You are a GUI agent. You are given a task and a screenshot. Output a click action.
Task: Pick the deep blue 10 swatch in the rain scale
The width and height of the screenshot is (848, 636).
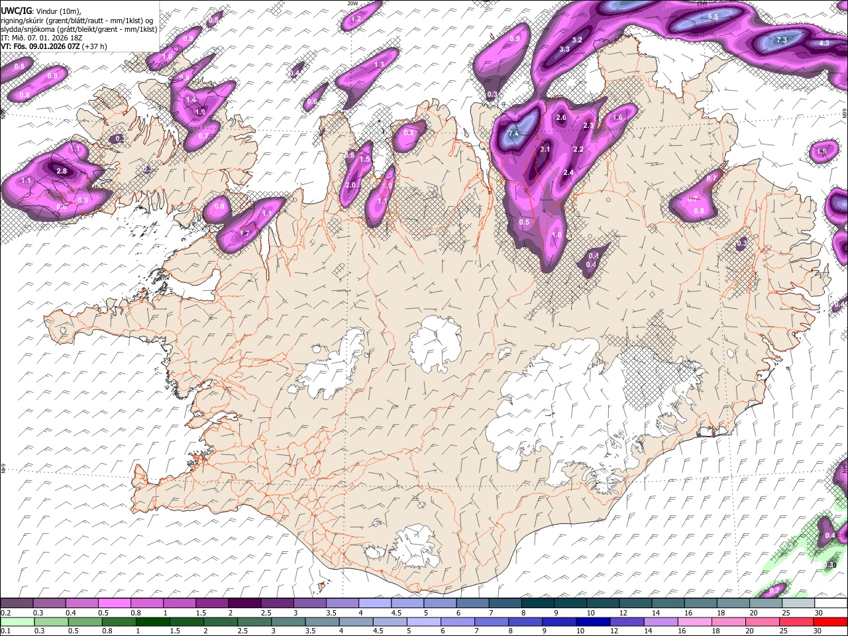point(594,621)
